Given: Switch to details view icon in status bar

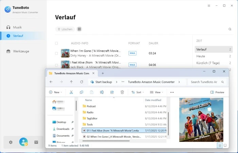Looking at the screenshot, I should (220, 146).
